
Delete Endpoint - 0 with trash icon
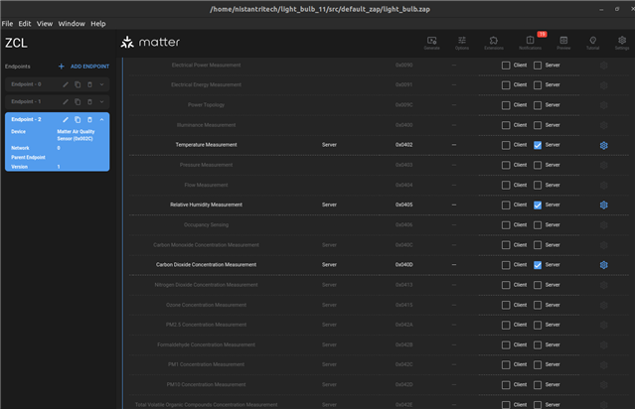pos(89,84)
